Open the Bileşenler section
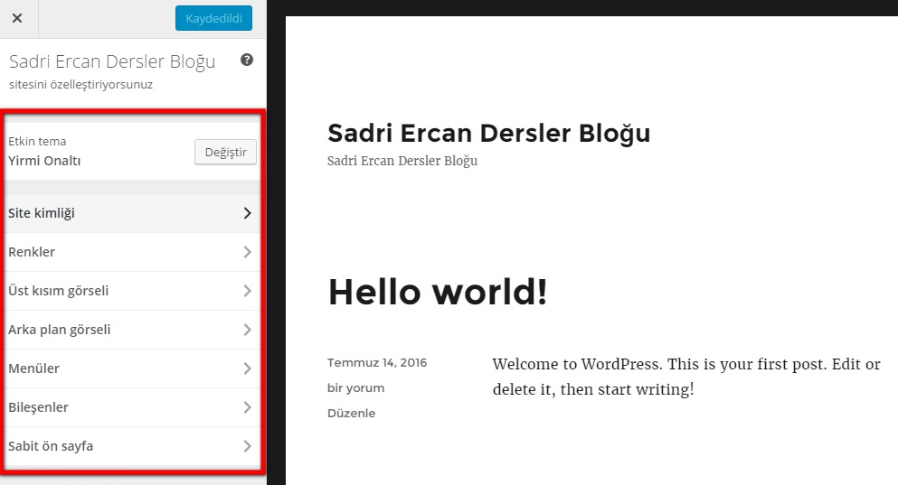This screenshot has height=485, width=898. (132, 408)
